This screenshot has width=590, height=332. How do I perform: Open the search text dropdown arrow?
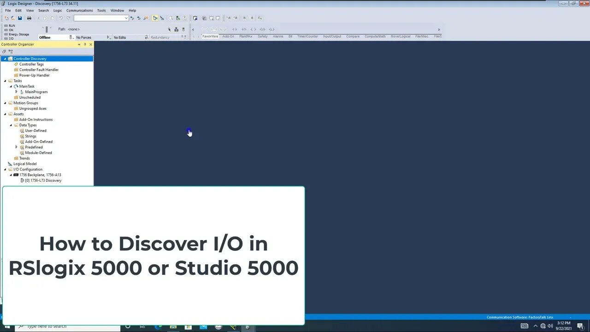126,18
